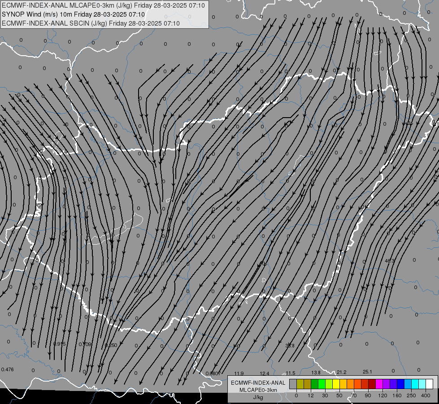Click the 160 tick label on legend

point(397,395)
